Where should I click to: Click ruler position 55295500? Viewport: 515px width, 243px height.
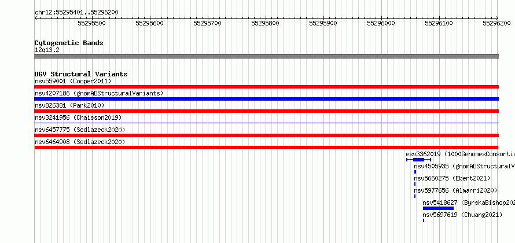point(91,23)
